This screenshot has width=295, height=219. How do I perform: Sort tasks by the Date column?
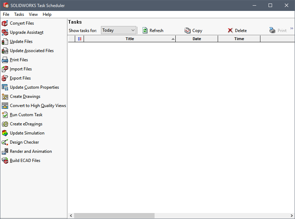(197, 39)
